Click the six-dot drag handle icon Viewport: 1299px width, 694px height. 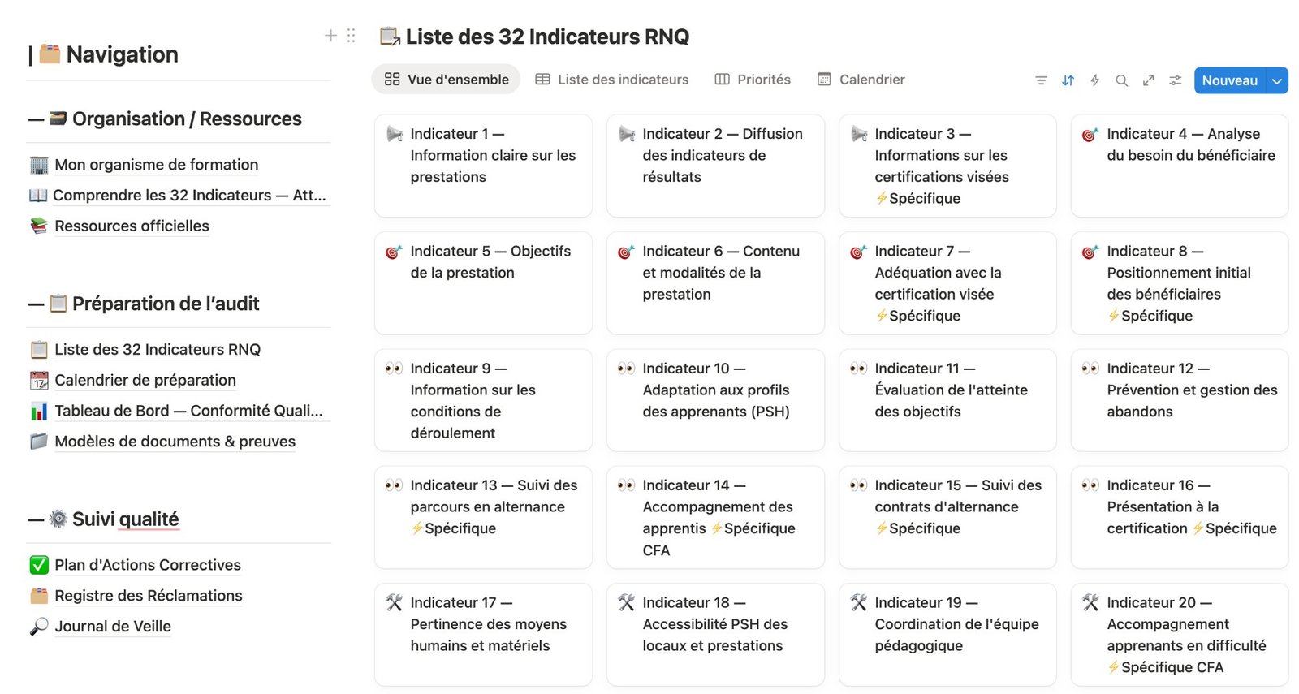pos(351,35)
